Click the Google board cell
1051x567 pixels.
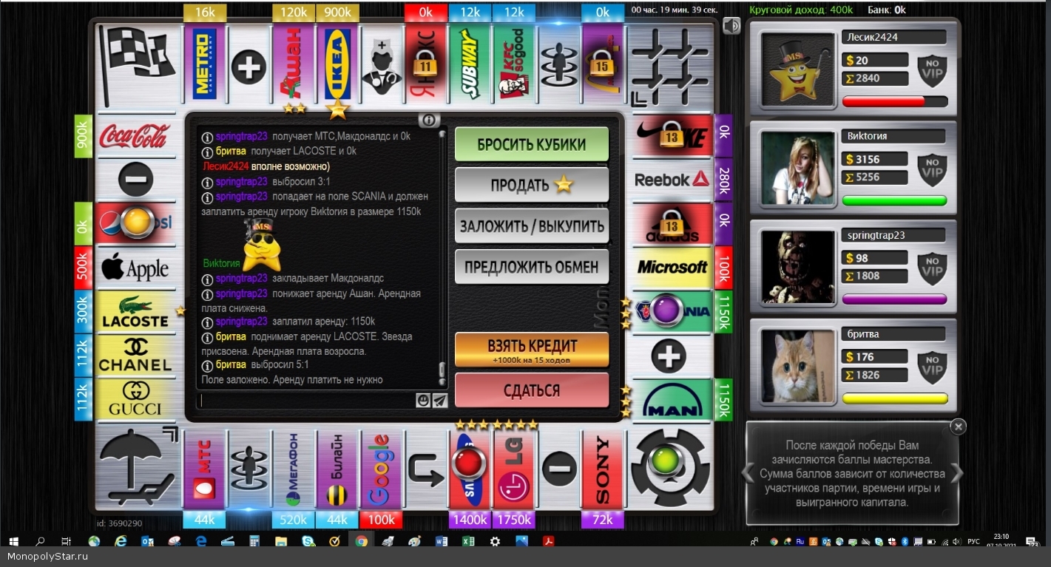coord(382,469)
